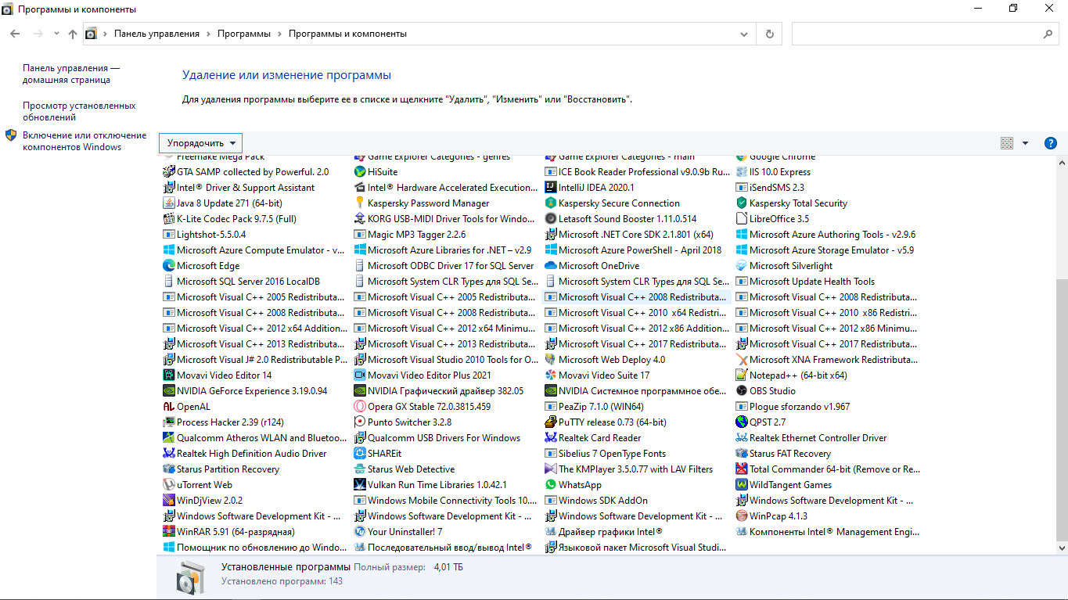Click the WinDjView 2.0.2 icon
This screenshot has height=600, width=1068.
[169, 501]
